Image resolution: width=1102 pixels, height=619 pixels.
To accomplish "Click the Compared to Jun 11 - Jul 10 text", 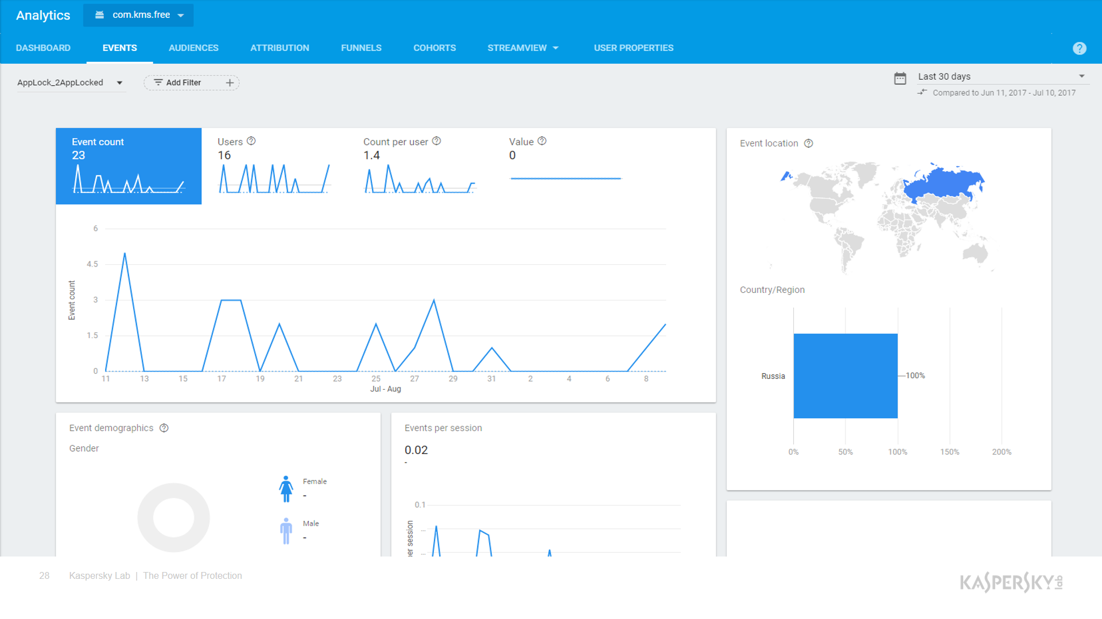I will [x=1004, y=93].
